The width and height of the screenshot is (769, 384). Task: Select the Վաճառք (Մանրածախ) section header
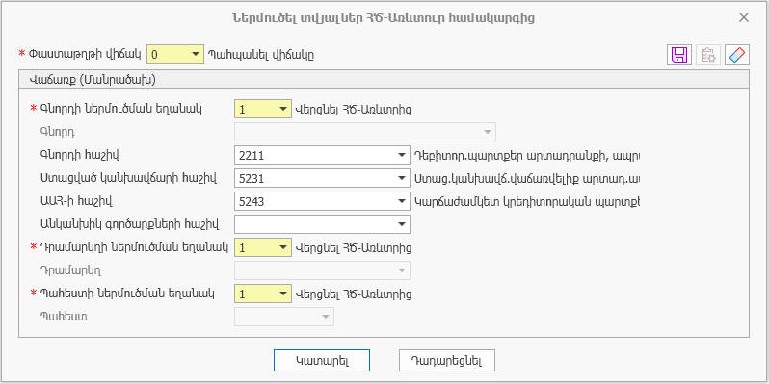(x=384, y=80)
